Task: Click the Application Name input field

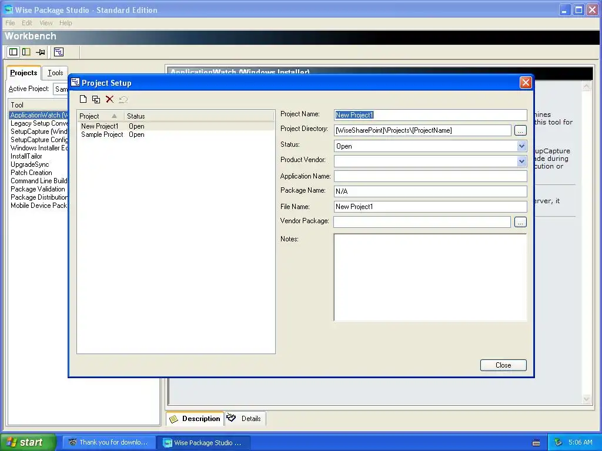Action: coord(430,176)
